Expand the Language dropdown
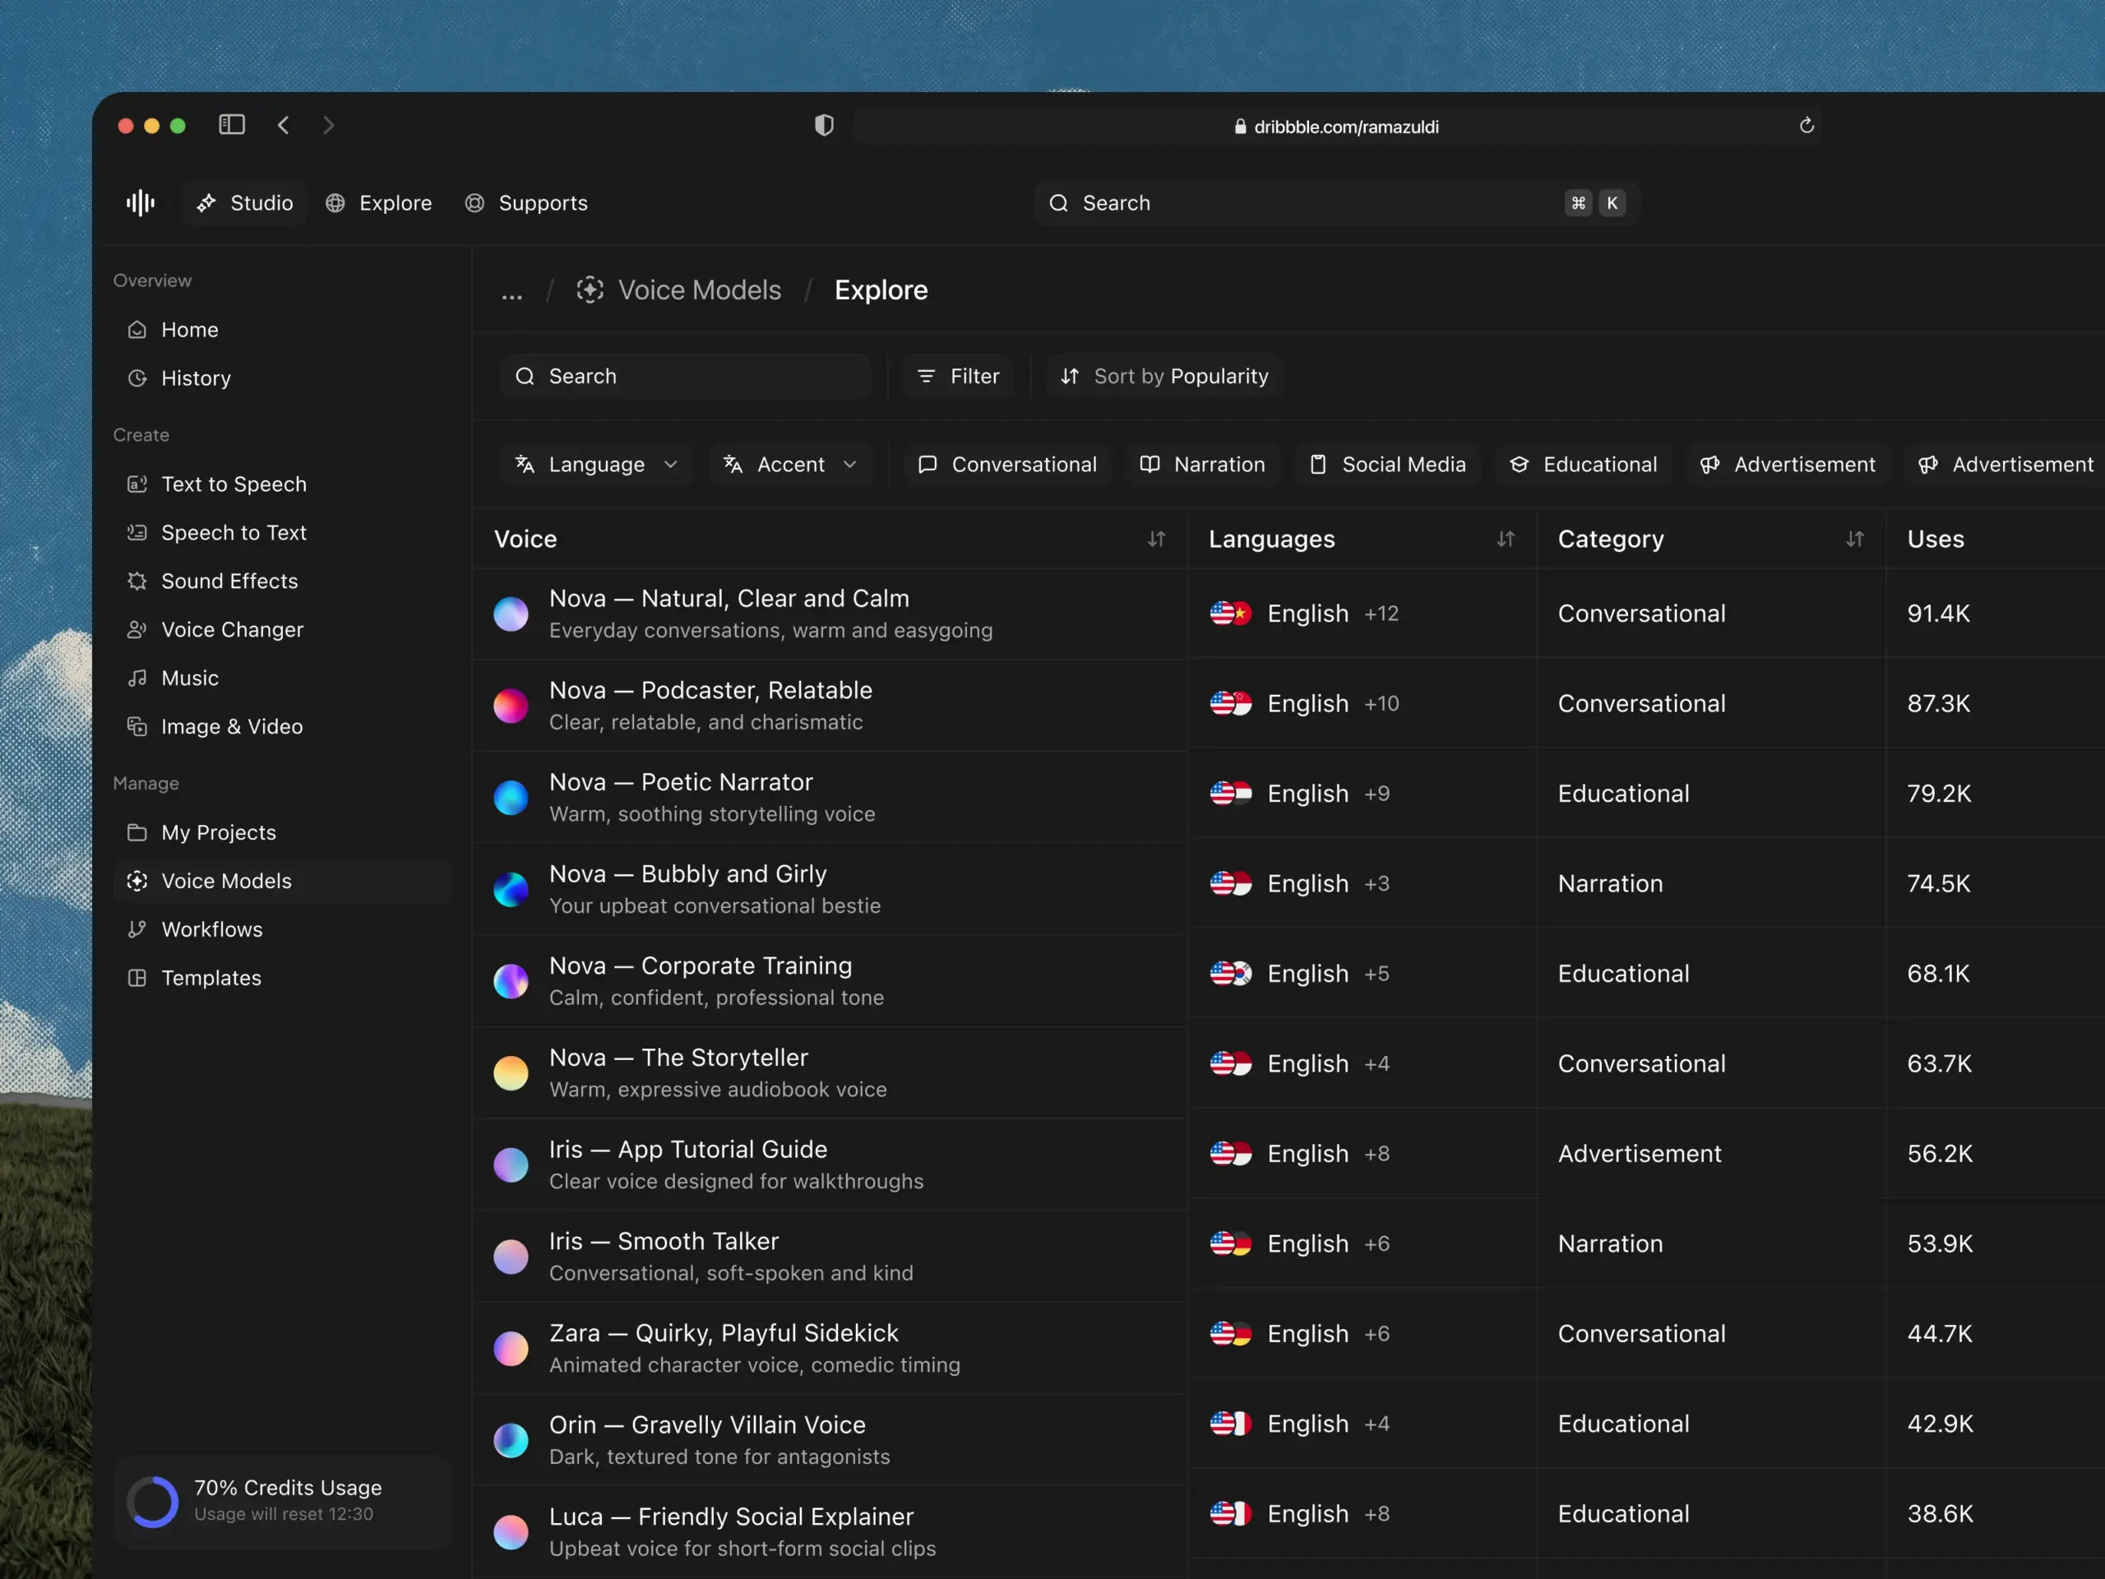 point(597,465)
